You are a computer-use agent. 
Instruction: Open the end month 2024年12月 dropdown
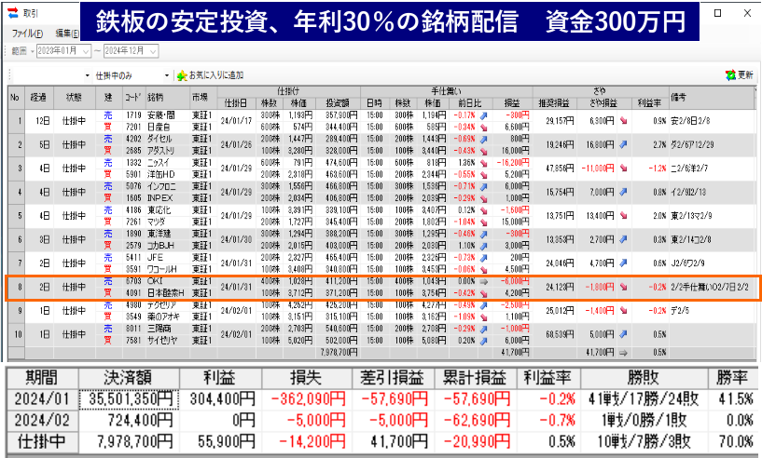[154, 49]
